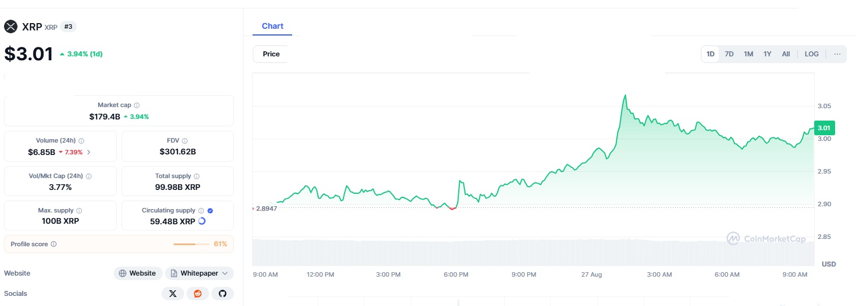
Task: Click the 3.77% Vol/Mkt Cap value
Action: click(60, 187)
